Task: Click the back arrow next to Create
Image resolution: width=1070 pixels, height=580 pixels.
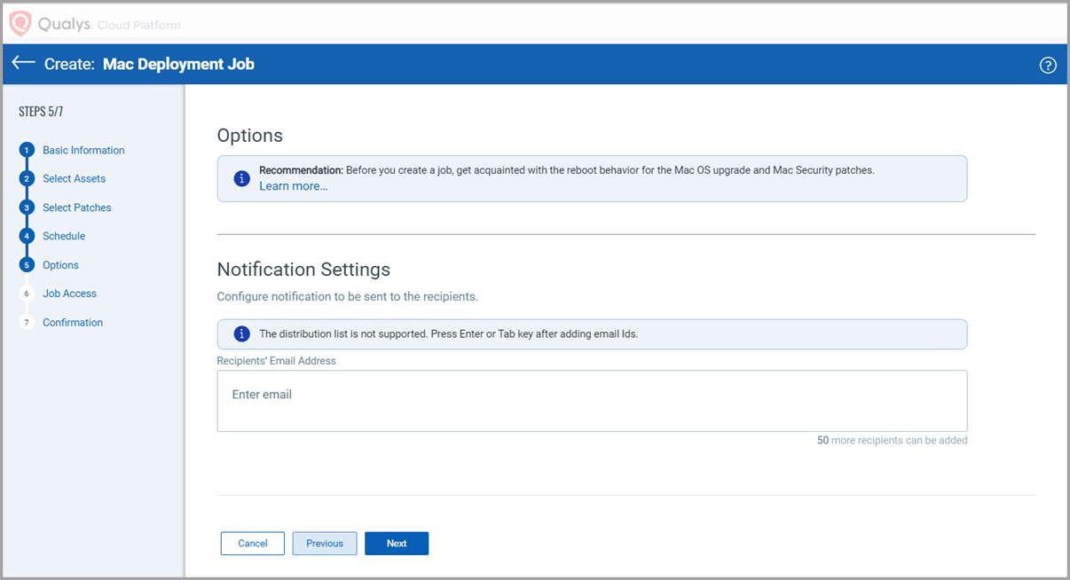Action: (24, 64)
